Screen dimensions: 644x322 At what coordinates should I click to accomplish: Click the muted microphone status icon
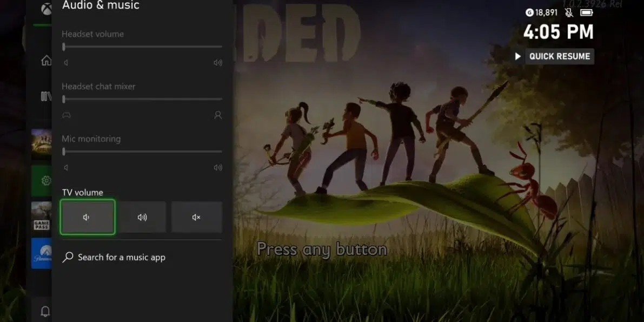[x=569, y=13]
